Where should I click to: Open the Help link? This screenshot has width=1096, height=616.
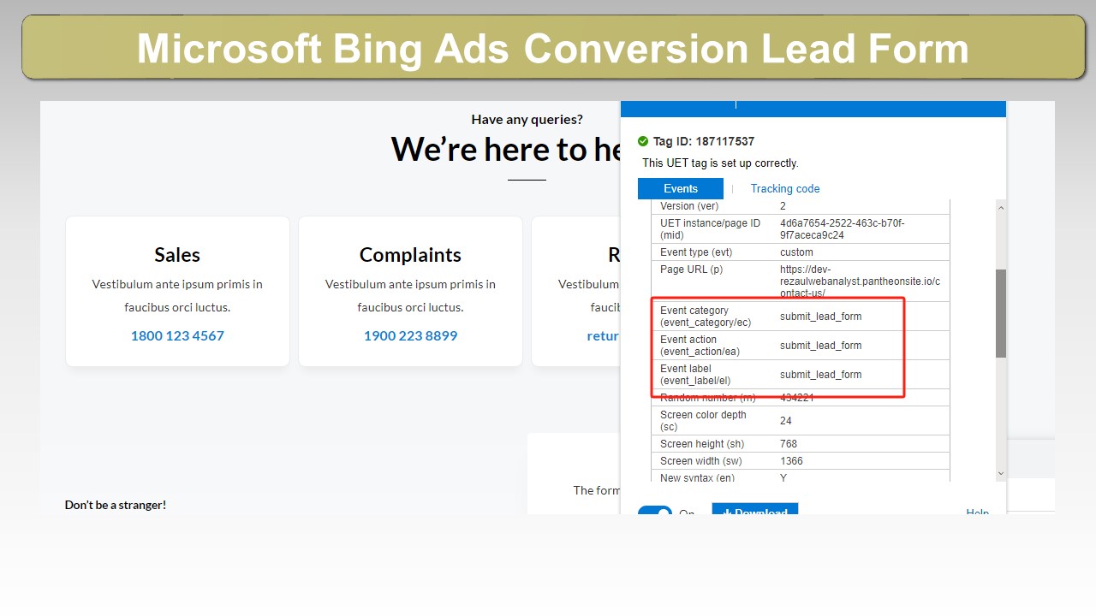point(978,512)
